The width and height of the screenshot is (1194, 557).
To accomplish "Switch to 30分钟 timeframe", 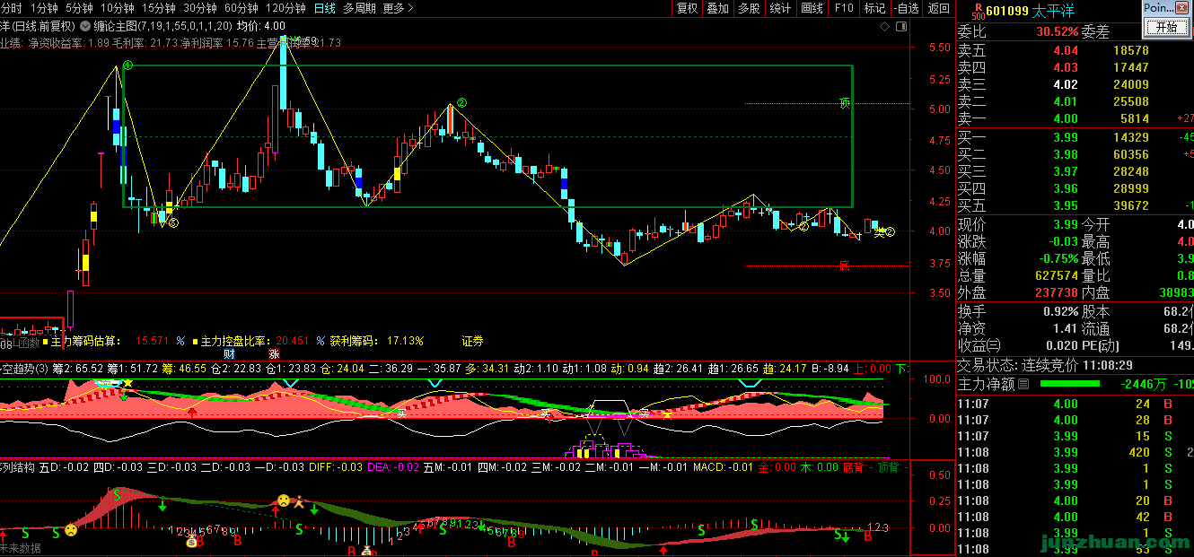I will coord(199,8).
